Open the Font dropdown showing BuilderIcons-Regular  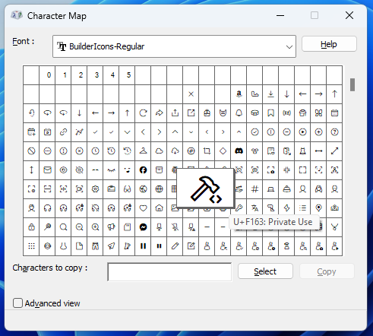coord(174,46)
